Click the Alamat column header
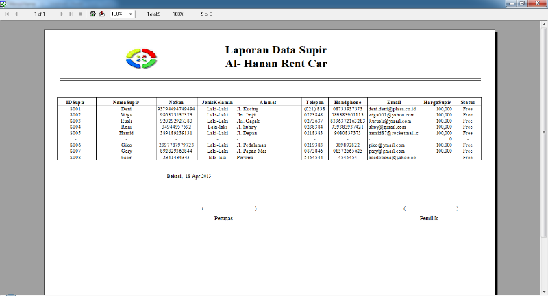Image resolution: width=548 pixels, height=296 pixels. (x=268, y=102)
